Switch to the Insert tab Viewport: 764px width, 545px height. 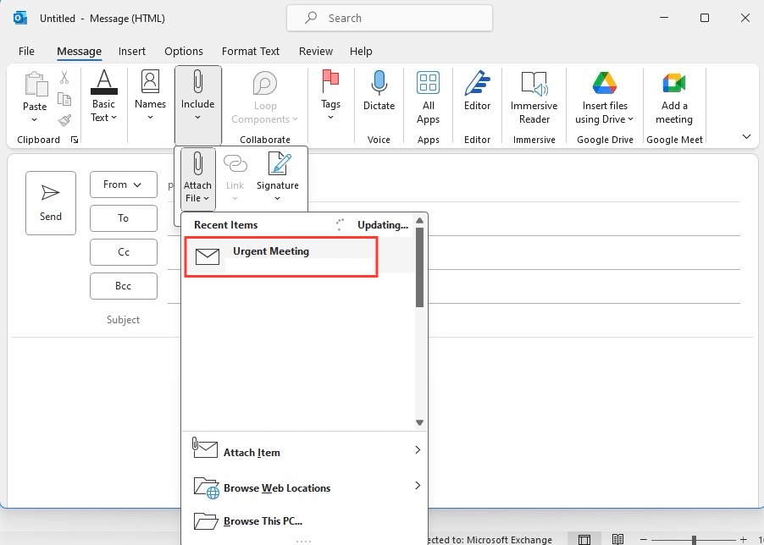tap(132, 51)
